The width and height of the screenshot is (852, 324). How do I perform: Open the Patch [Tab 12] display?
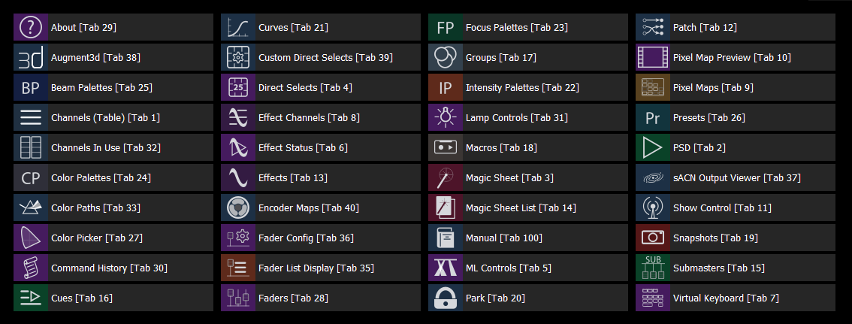[736, 27]
